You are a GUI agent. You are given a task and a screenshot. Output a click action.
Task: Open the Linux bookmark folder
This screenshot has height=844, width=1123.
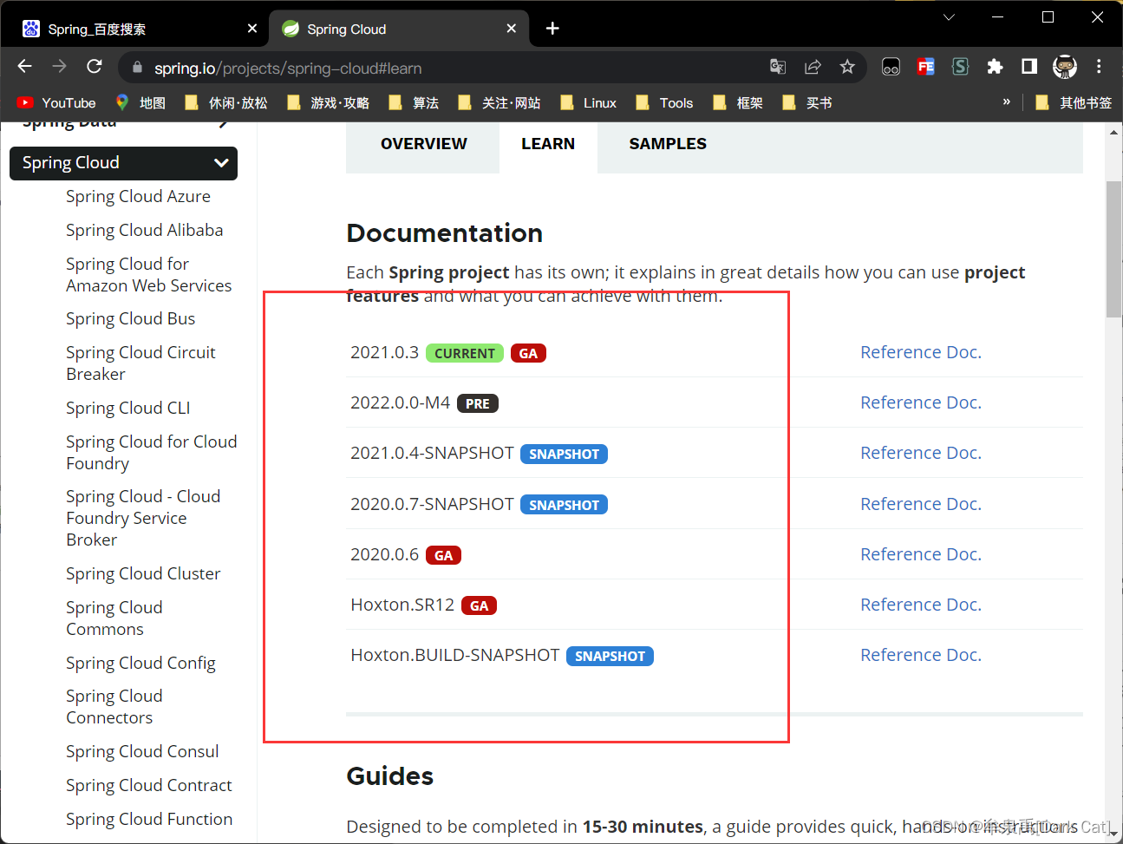pos(588,103)
